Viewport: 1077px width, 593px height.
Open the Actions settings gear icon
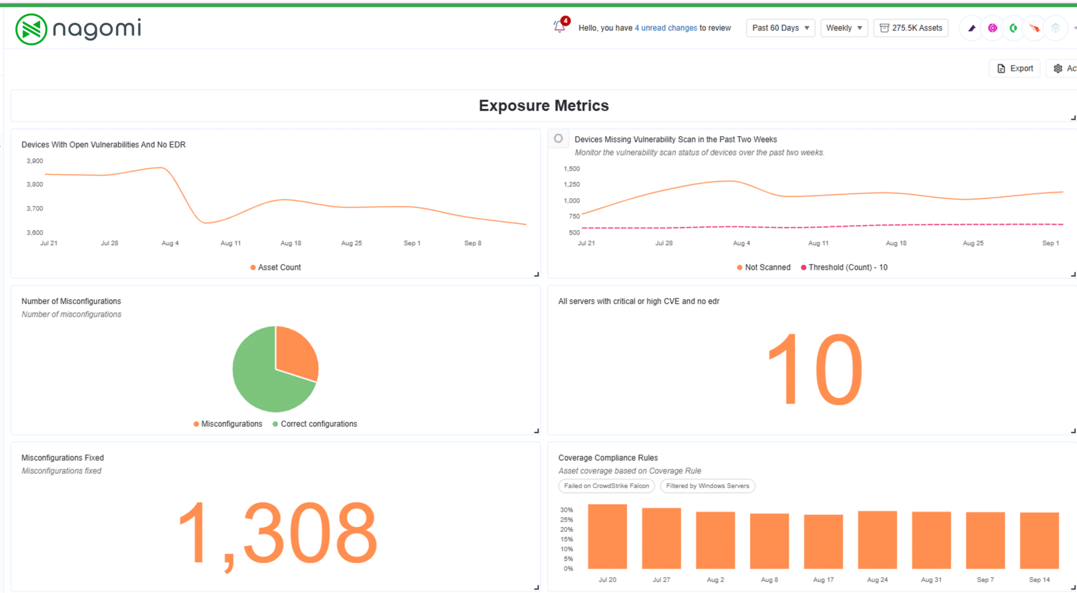point(1058,68)
